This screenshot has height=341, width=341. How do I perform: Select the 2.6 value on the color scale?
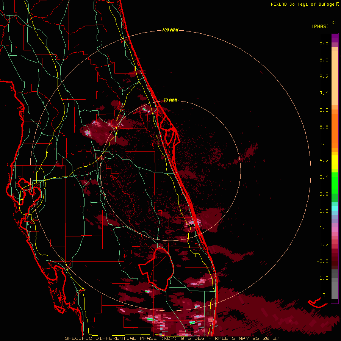click(324, 194)
